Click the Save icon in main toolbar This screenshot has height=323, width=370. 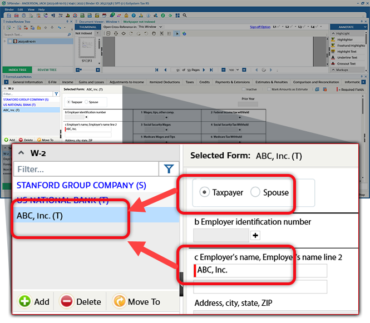[9, 16]
